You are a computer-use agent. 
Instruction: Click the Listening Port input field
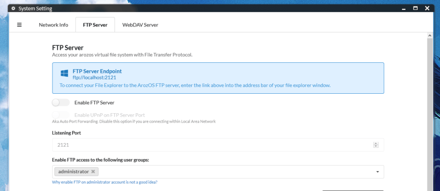pyautogui.click(x=218, y=145)
